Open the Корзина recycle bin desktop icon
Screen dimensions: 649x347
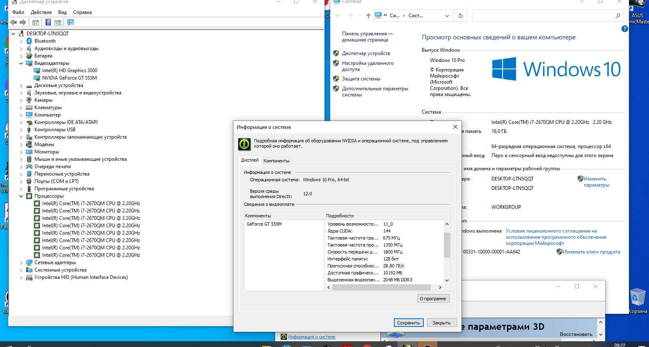tap(638, 301)
